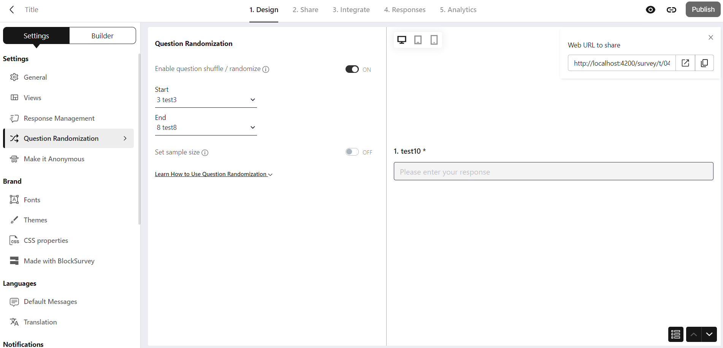The height and width of the screenshot is (348, 723).
Task: Open Made with BlockSurvey text
Action: (x=59, y=261)
